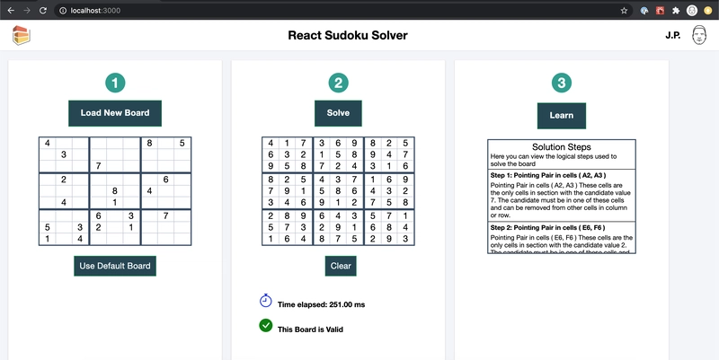
Task: Click the browser forward arrow
Action: [x=27, y=11]
